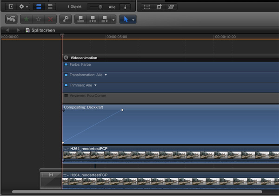279x196 pixels.
Task: Select the lower clip filmstrip thumbnail
Action: point(171,182)
